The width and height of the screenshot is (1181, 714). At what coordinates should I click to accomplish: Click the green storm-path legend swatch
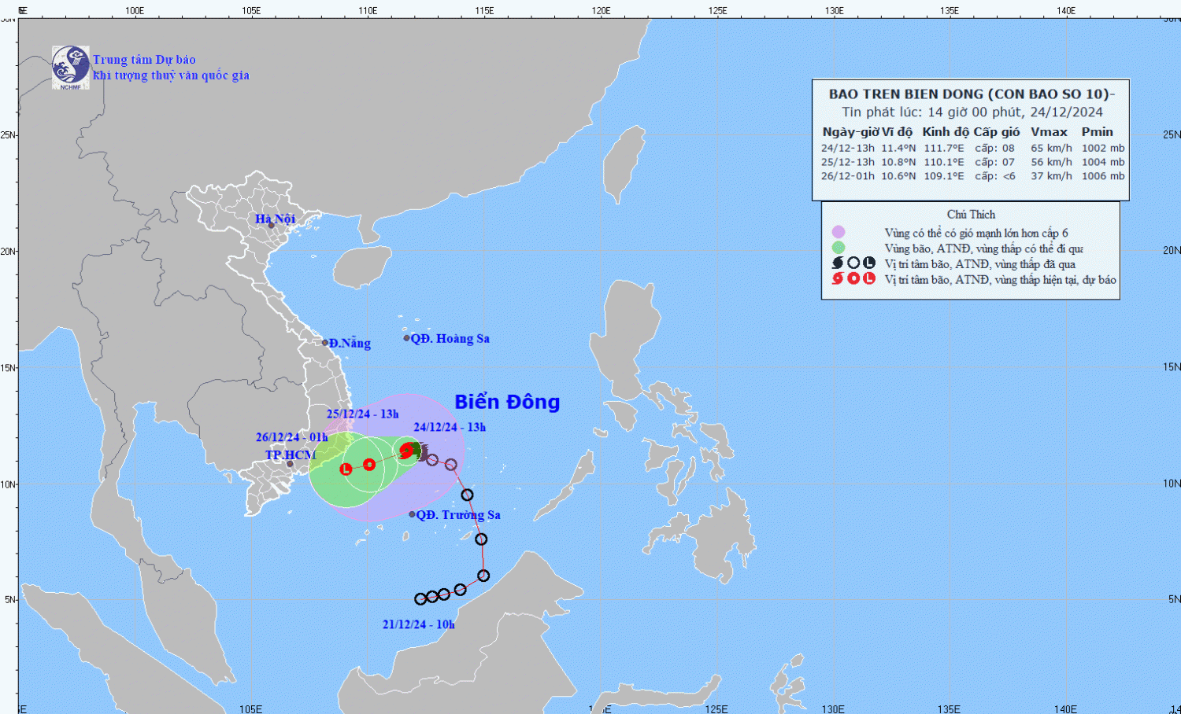point(839,248)
